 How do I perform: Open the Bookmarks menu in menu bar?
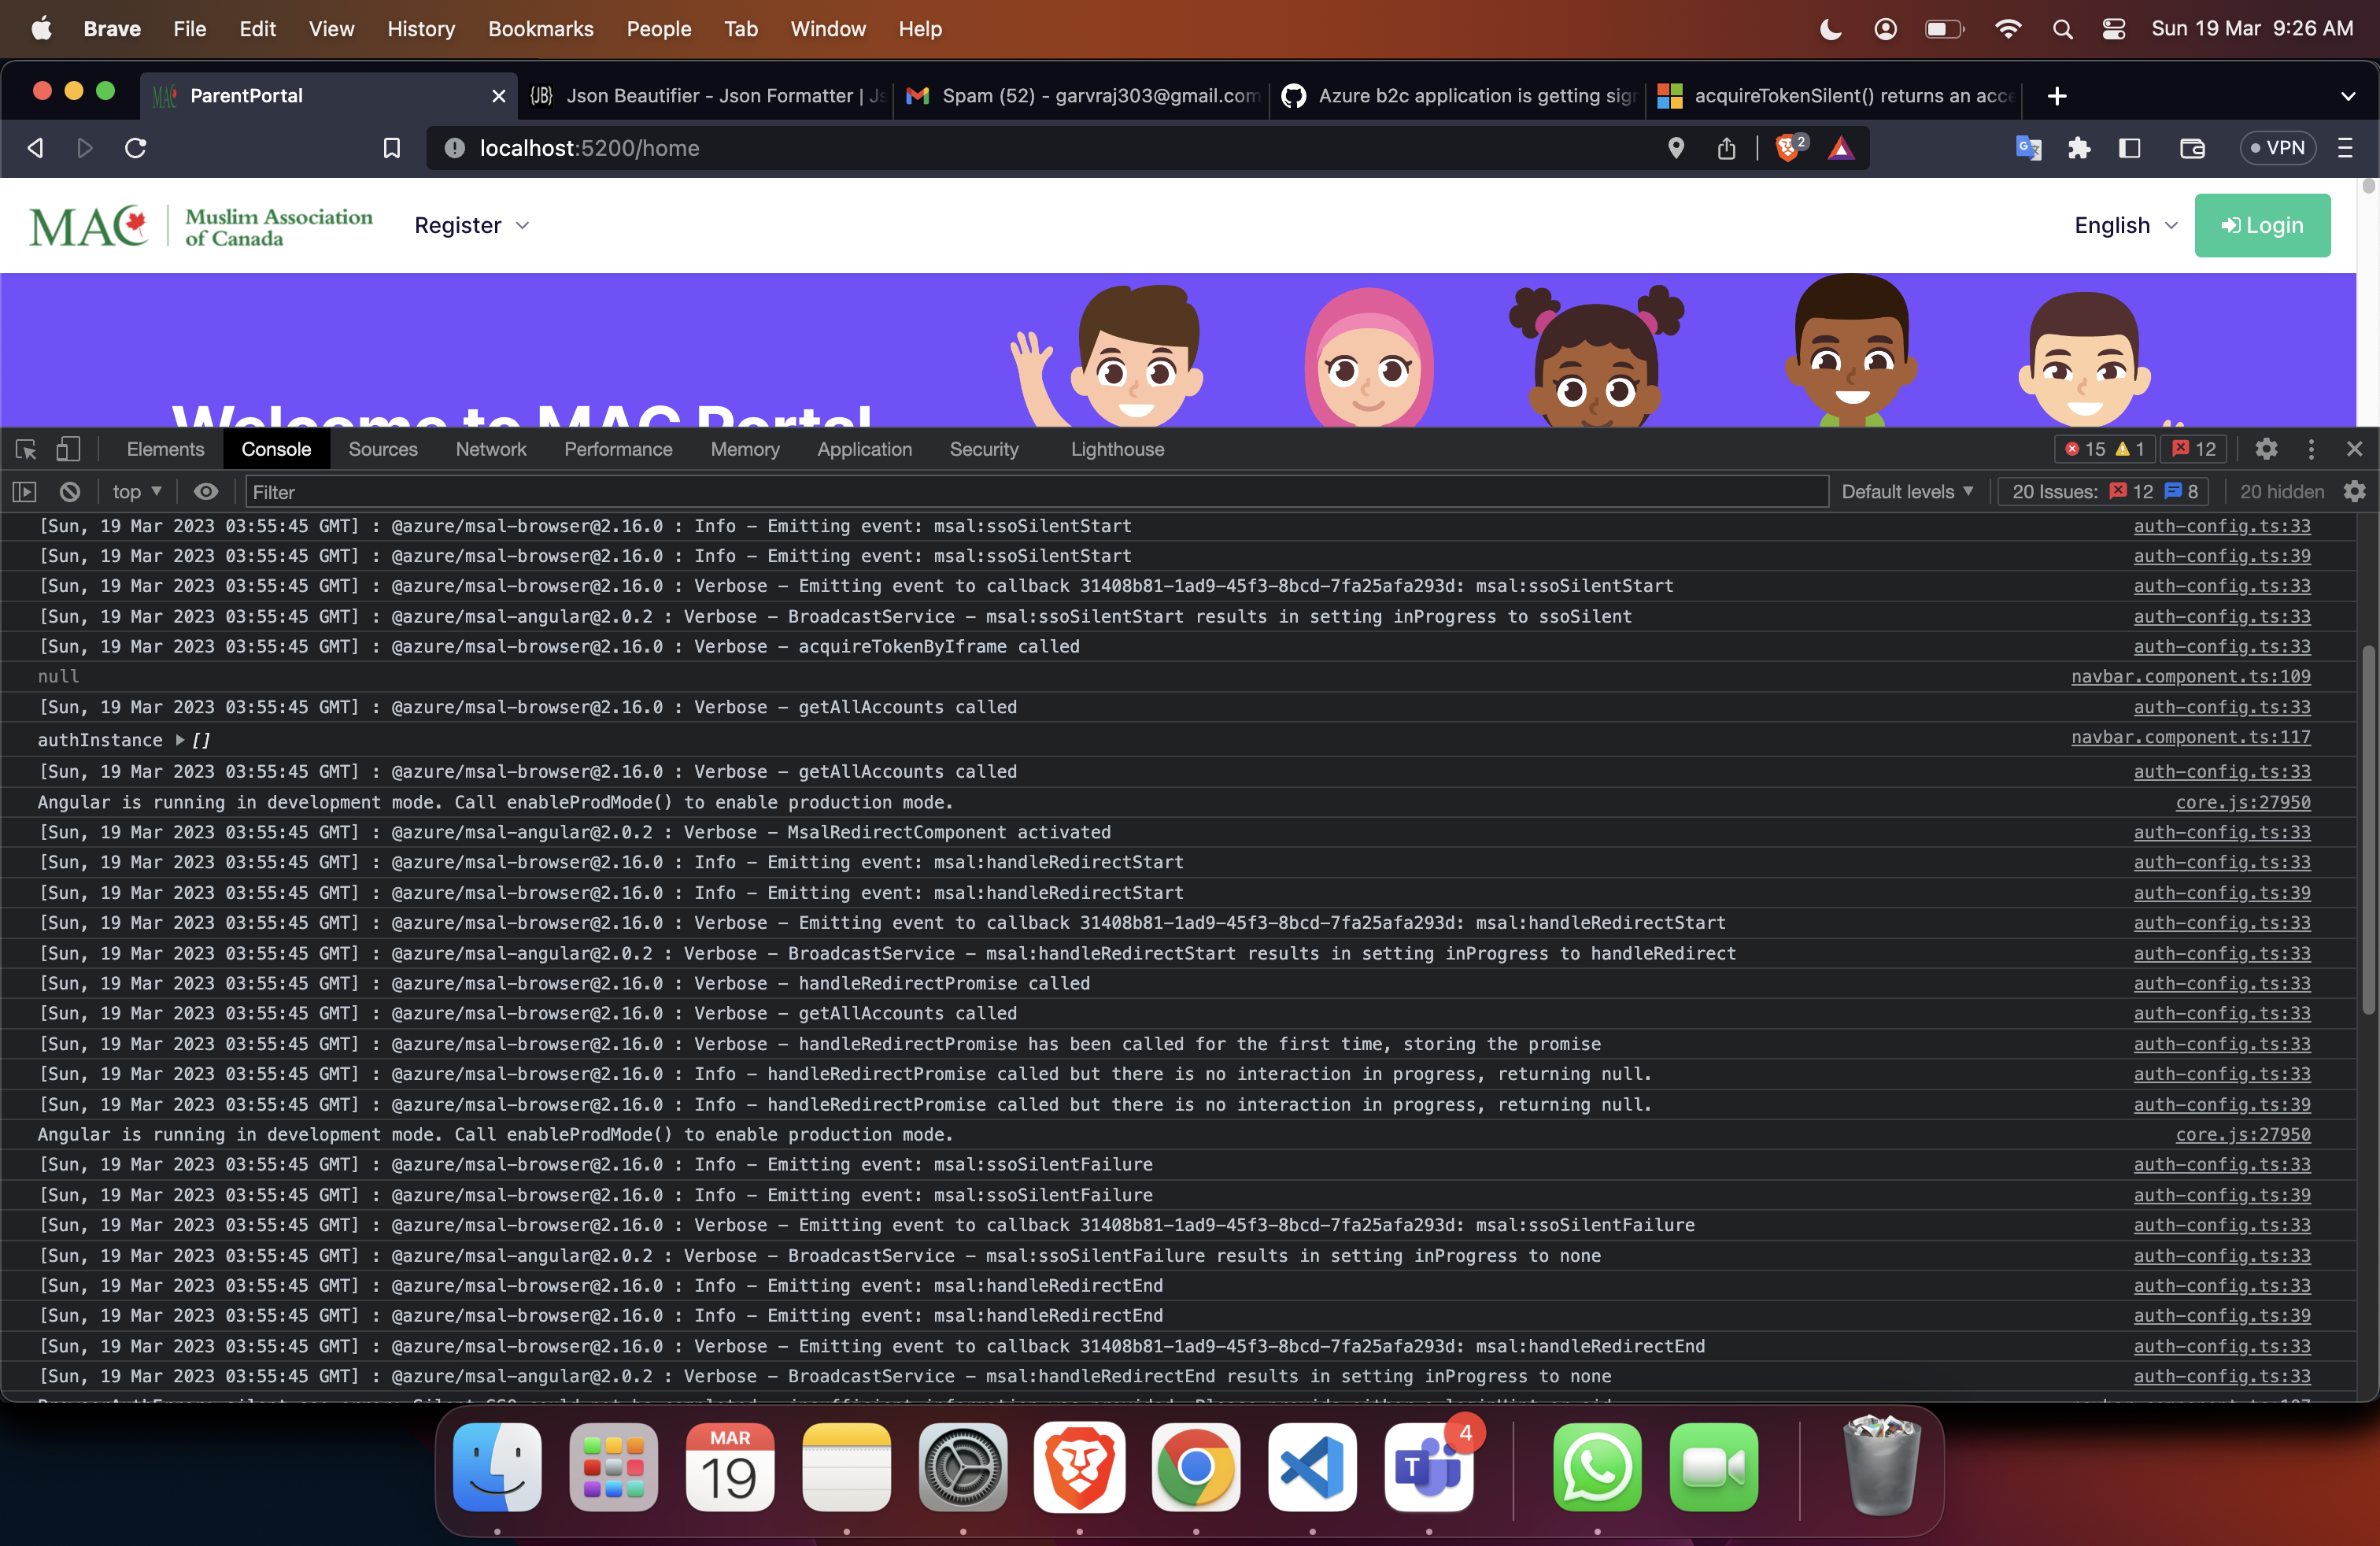[540, 29]
